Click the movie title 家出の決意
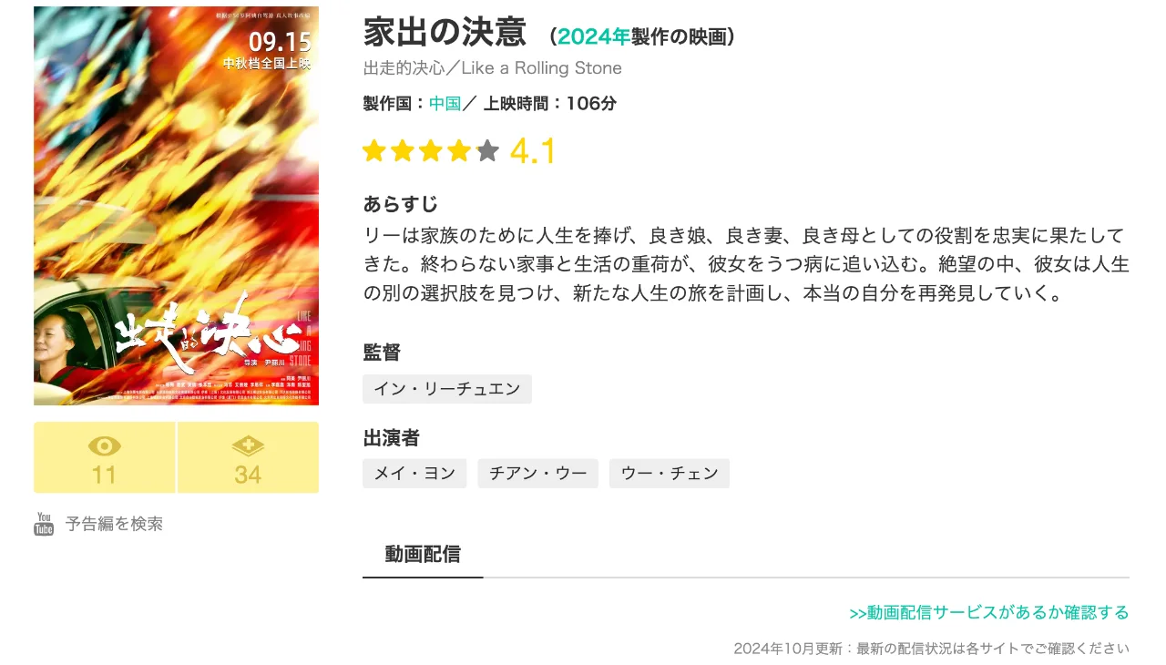Viewport: 1166px width, 665px height. point(445,33)
